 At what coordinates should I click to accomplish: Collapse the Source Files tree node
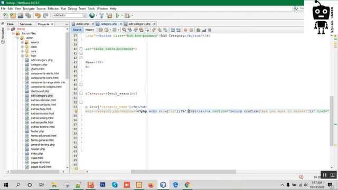click(x=13, y=33)
